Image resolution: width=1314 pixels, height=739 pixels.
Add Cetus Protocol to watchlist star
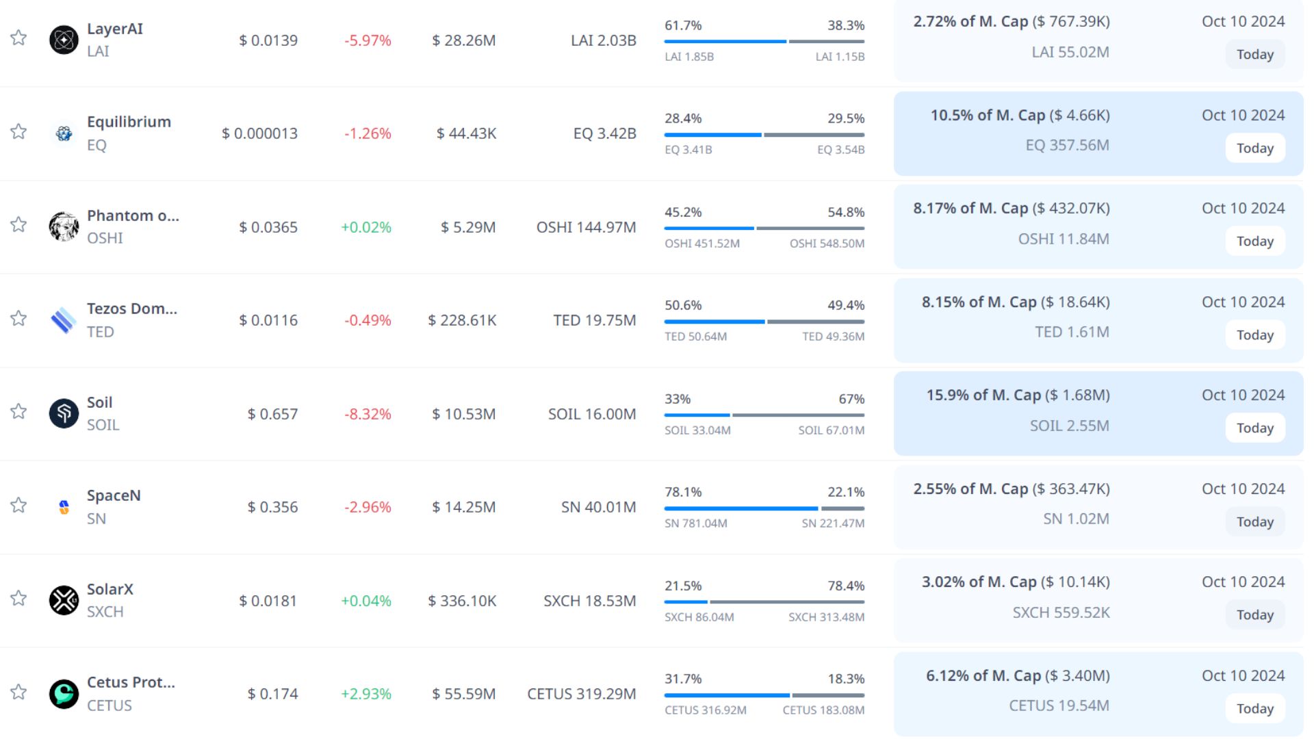pyautogui.click(x=18, y=692)
